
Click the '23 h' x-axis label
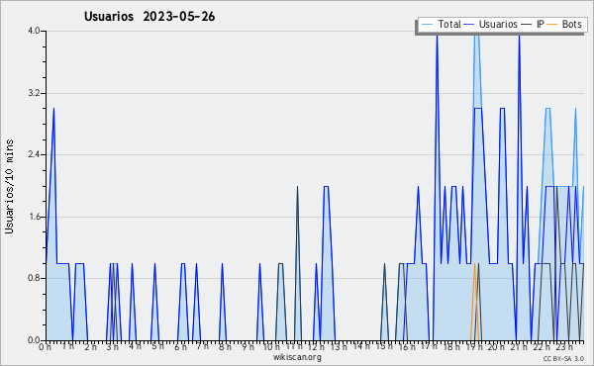[x=564, y=346]
